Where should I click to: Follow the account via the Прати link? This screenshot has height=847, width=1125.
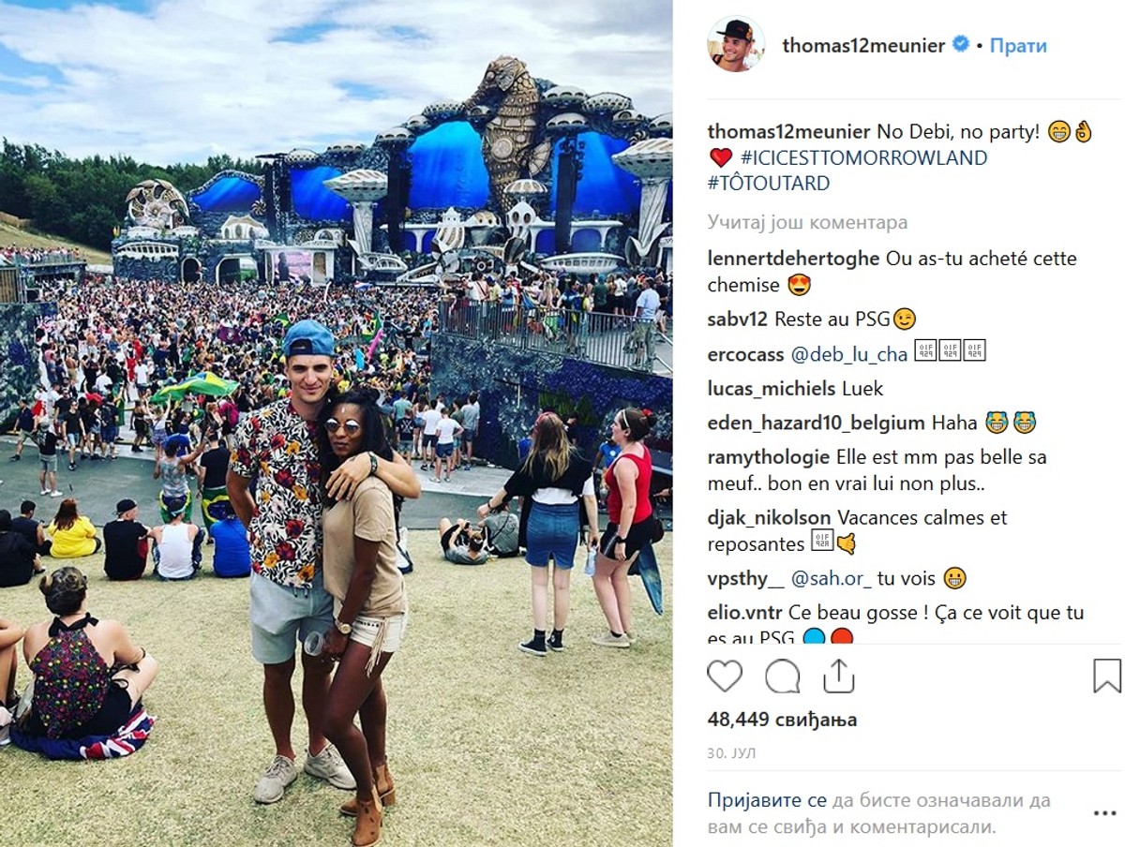pyautogui.click(x=1018, y=45)
